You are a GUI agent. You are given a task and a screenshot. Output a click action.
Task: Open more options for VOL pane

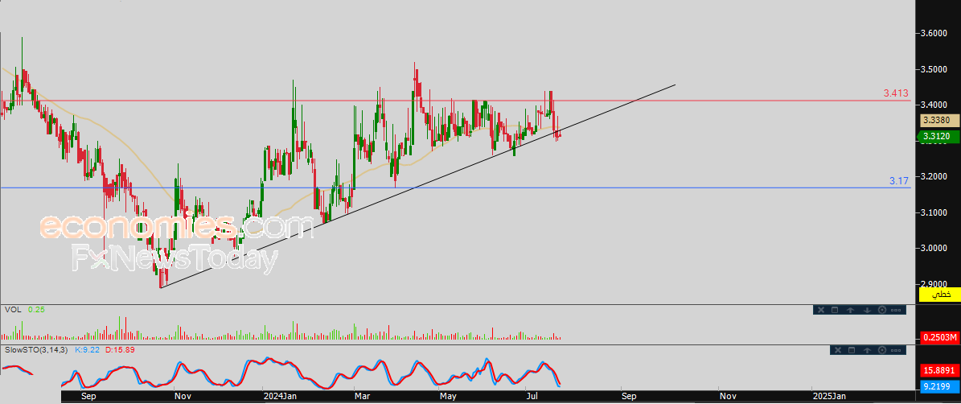click(896, 310)
